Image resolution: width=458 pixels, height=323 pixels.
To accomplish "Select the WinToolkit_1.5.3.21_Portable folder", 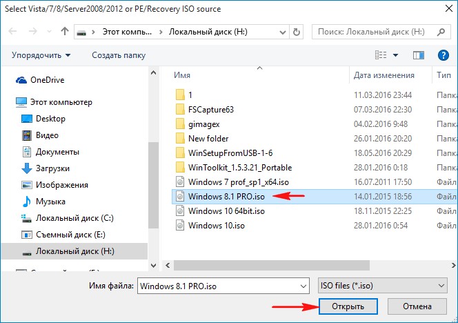I will pyautogui.click(x=240, y=168).
